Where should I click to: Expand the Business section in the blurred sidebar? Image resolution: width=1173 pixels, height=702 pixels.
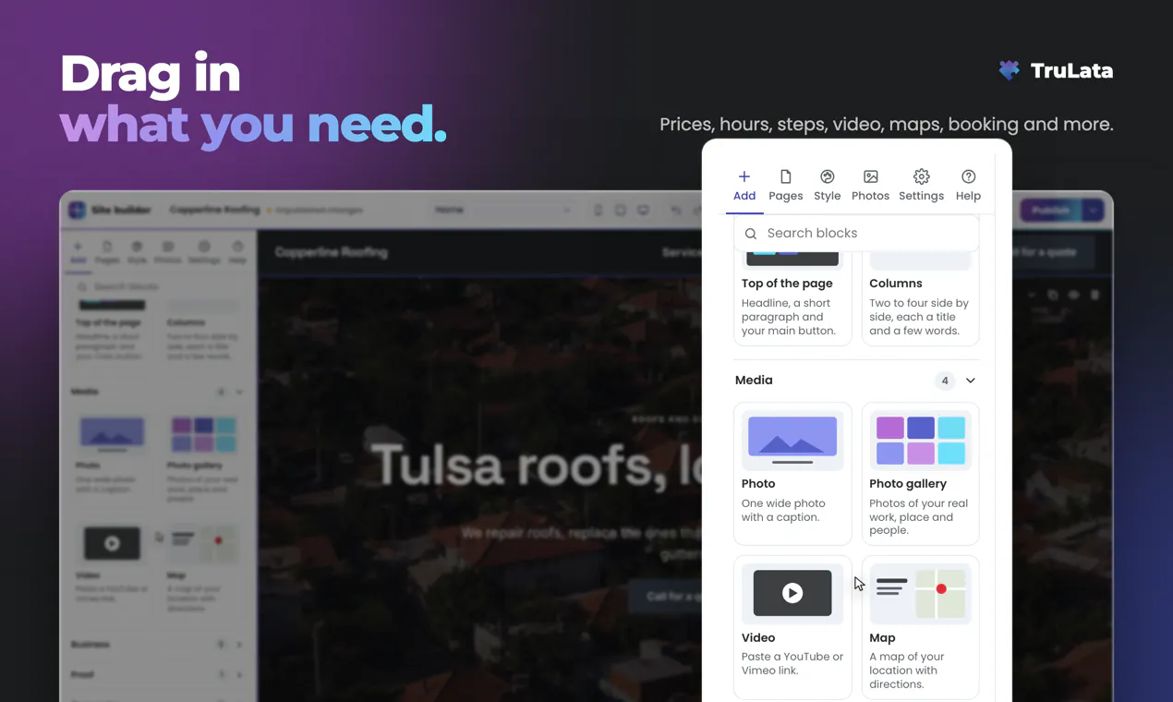pyautogui.click(x=157, y=644)
